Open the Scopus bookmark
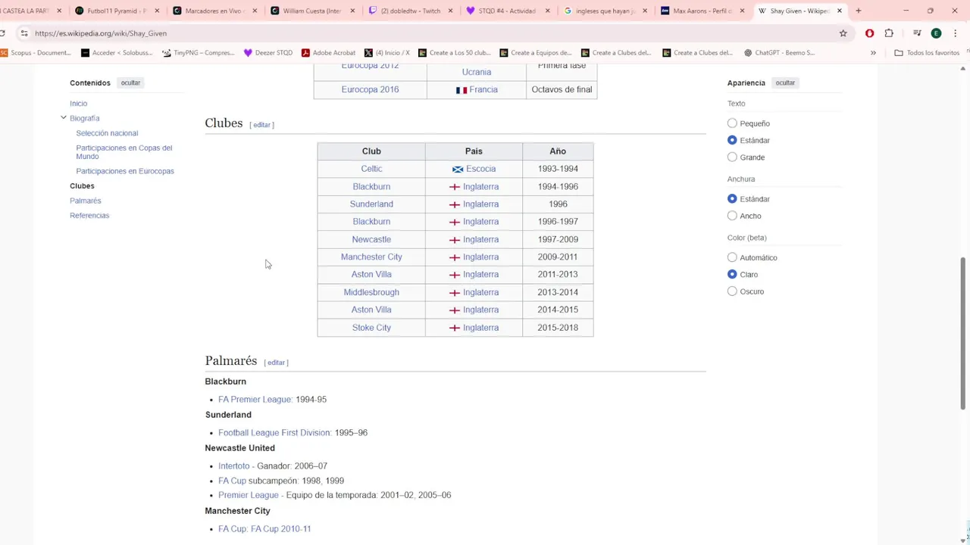970x545 pixels. [x=35, y=53]
